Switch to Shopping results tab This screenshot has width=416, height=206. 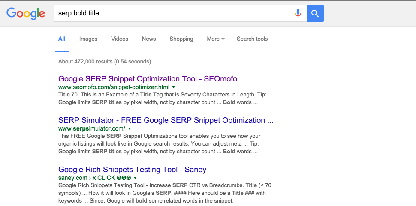(181, 39)
